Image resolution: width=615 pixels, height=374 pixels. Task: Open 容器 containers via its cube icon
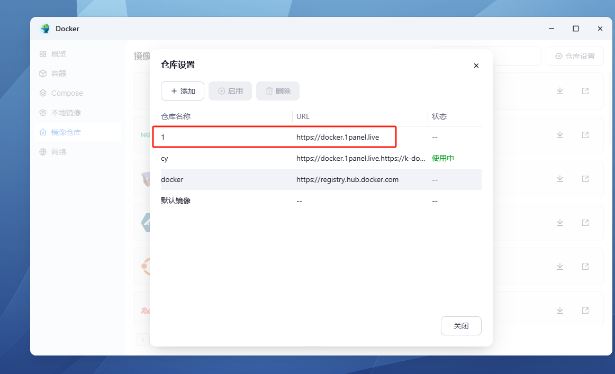[x=43, y=74]
